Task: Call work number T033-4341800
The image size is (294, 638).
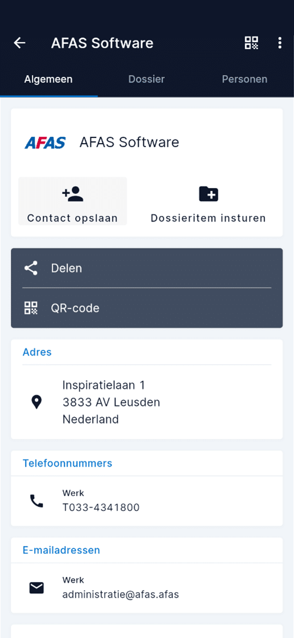Action: coord(147,501)
